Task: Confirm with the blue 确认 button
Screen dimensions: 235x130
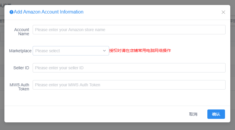Action: point(216,114)
